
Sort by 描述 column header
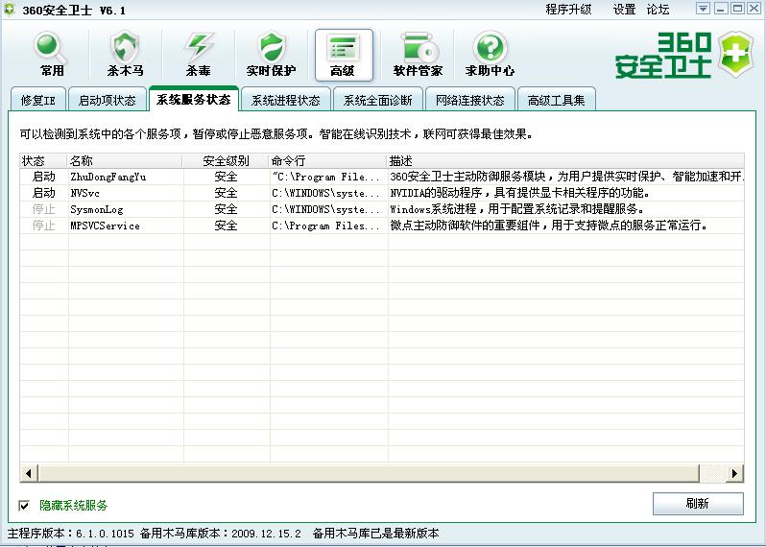[x=565, y=160]
